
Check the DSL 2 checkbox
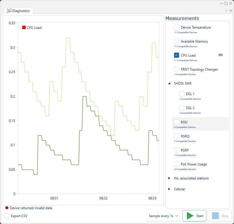pos(182,108)
